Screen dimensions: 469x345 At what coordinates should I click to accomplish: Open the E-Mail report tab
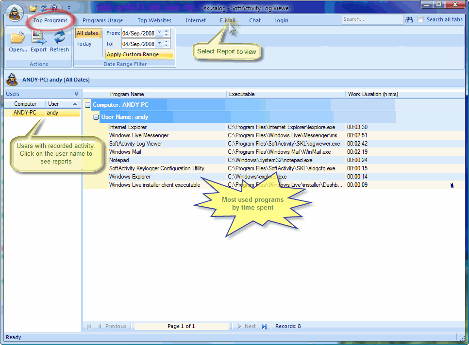(x=228, y=20)
